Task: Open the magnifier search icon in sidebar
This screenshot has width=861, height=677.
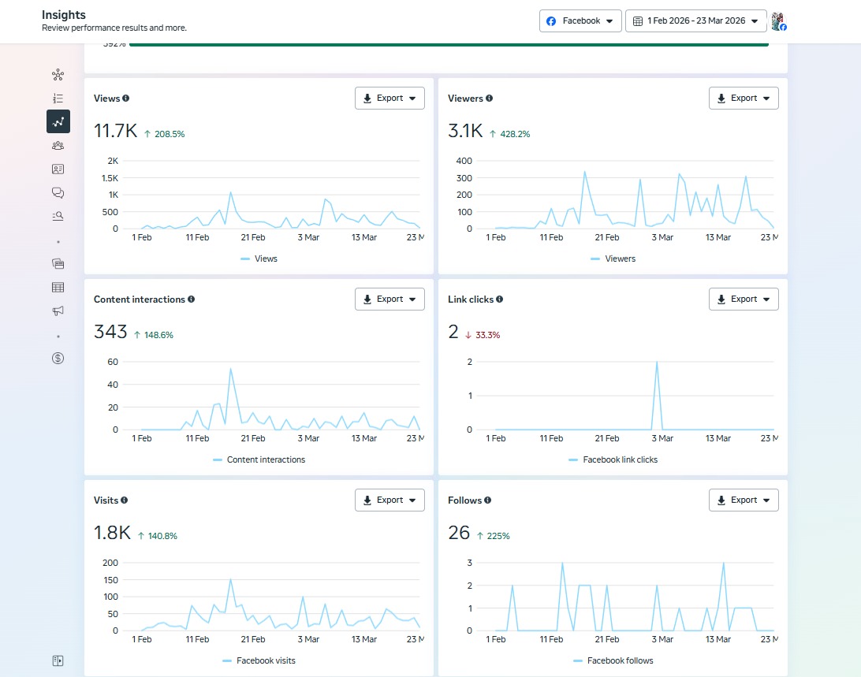Action: click(x=58, y=216)
